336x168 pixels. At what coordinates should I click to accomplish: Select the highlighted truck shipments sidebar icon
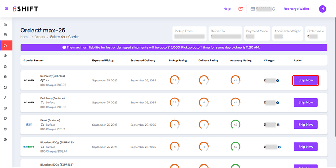5,45
